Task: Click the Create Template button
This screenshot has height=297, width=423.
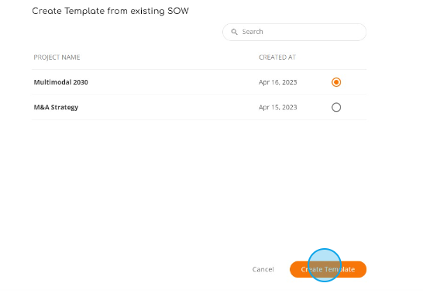Action: coord(328,269)
